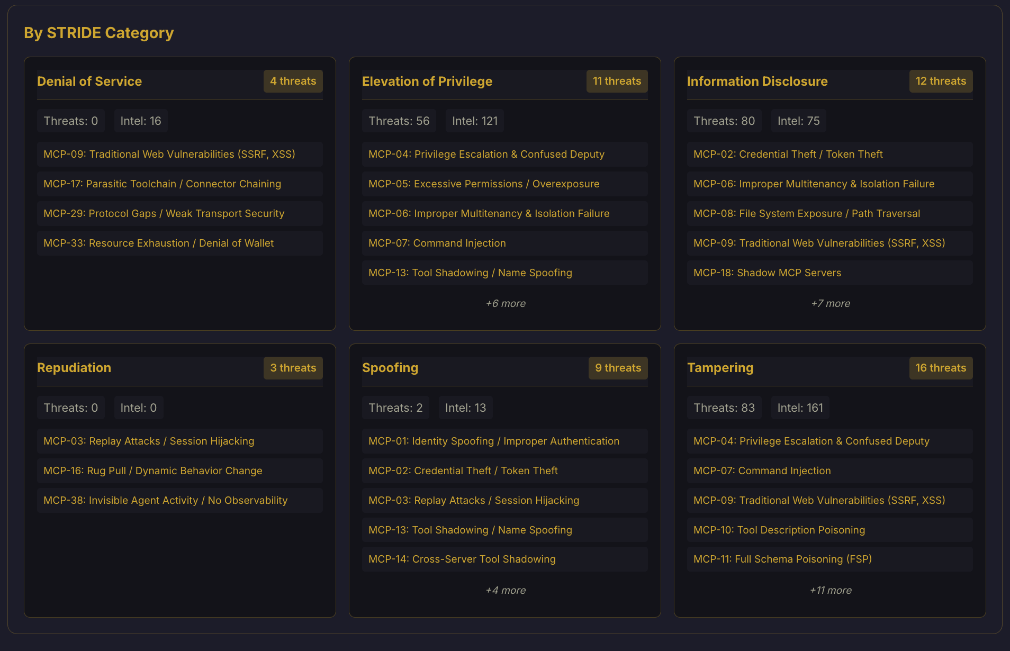Click the 11 threats badge
Image resolution: width=1010 pixels, height=651 pixels.
(x=617, y=81)
